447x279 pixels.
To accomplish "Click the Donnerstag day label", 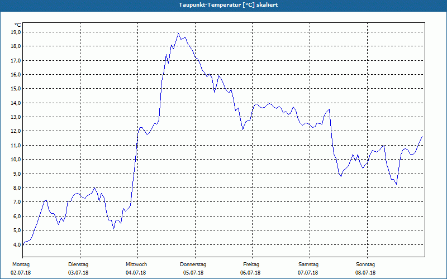I will [193, 264].
